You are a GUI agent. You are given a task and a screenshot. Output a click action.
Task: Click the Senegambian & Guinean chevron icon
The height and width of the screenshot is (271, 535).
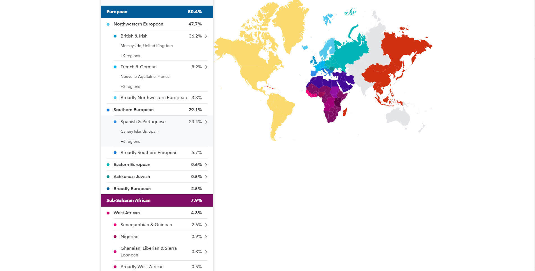pos(206,225)
